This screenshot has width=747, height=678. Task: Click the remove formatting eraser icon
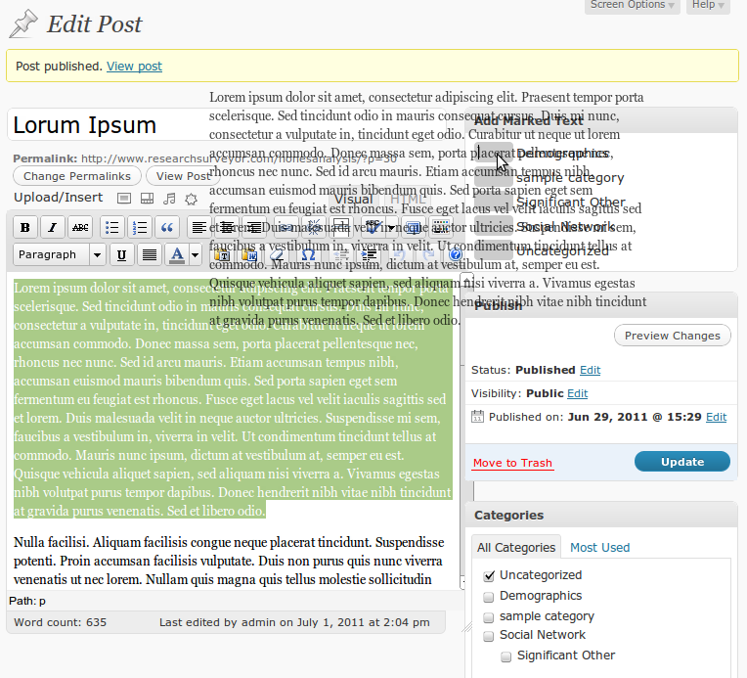point(278,255)
